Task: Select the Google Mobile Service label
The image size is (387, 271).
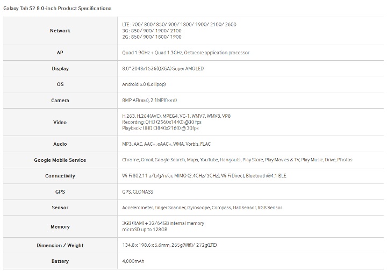Action: pos(60,160)
